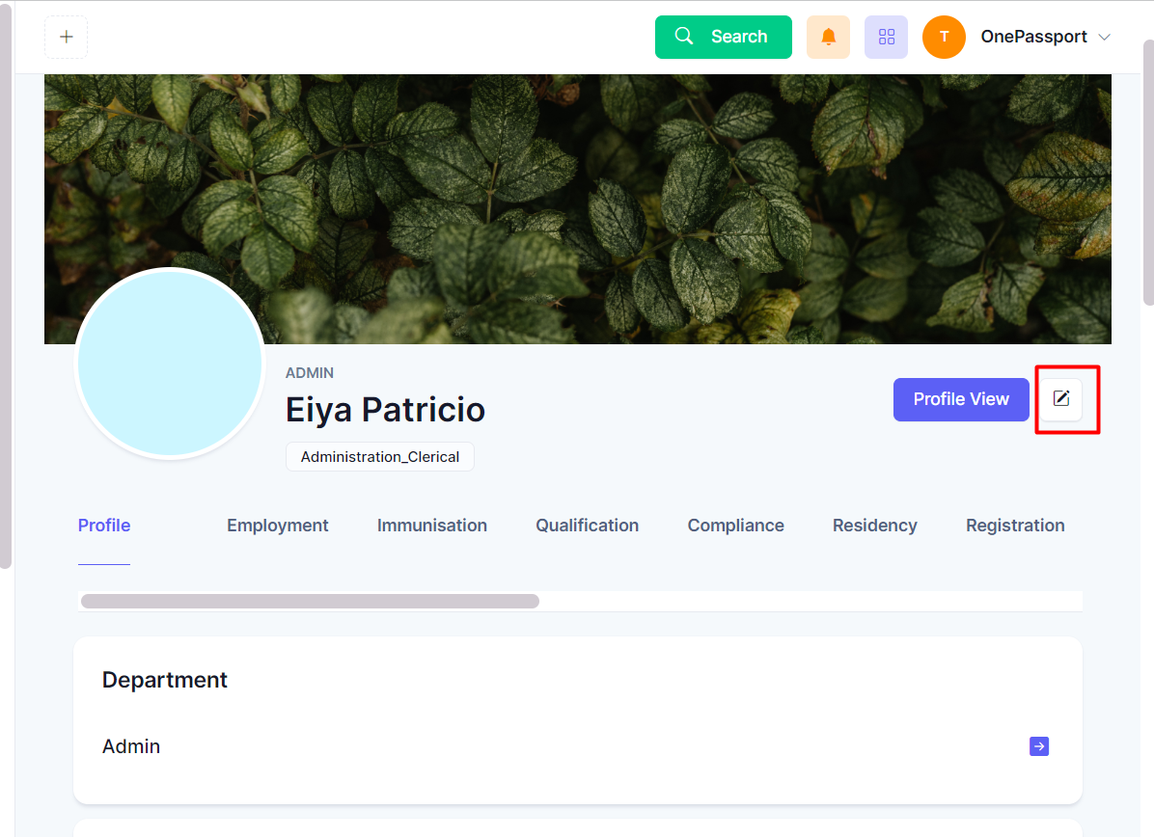1154x837 pixels.
Task: Click the Administration_Clerical tag
Action: (x=379, y=457)
